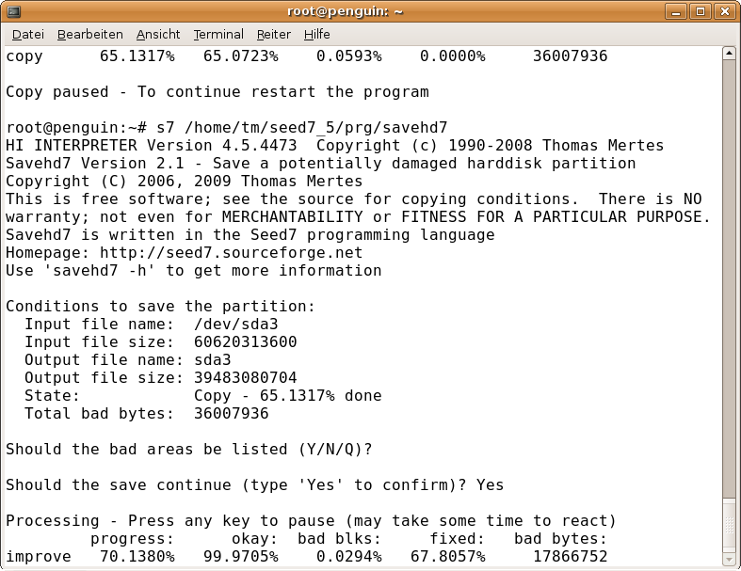The height and width of the screenshot is (571, 741).
Task: Click output file size value 39483080704
Action: tap(245, 378)
